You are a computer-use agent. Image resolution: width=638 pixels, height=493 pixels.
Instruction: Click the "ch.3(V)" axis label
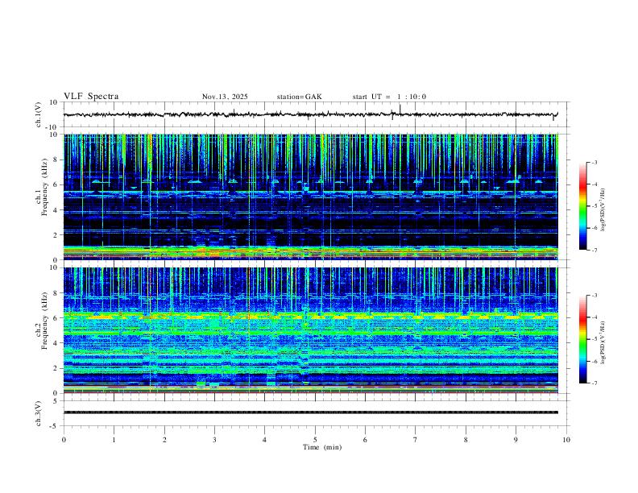[x=38, y=413]
